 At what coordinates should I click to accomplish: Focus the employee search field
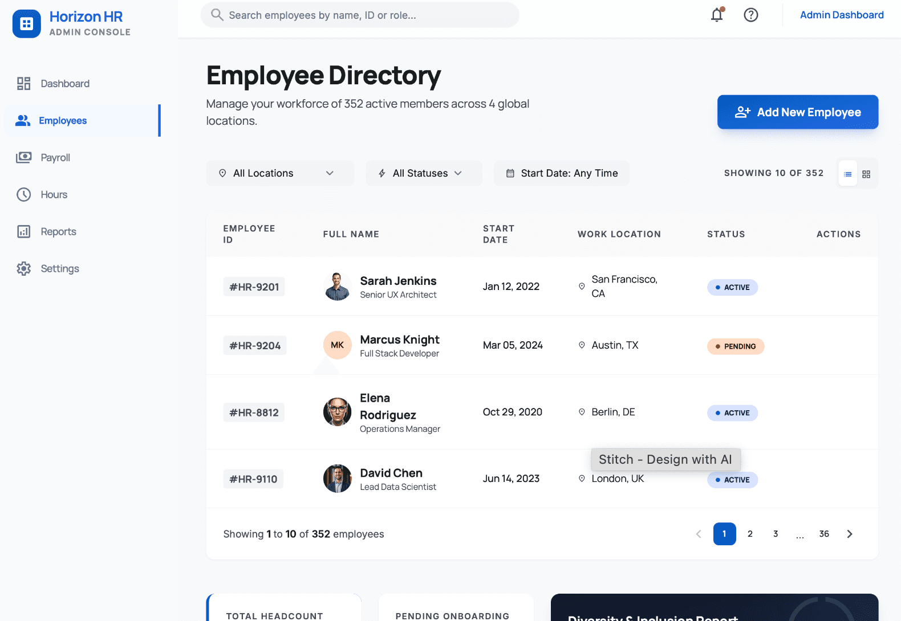tap(360, 15)
